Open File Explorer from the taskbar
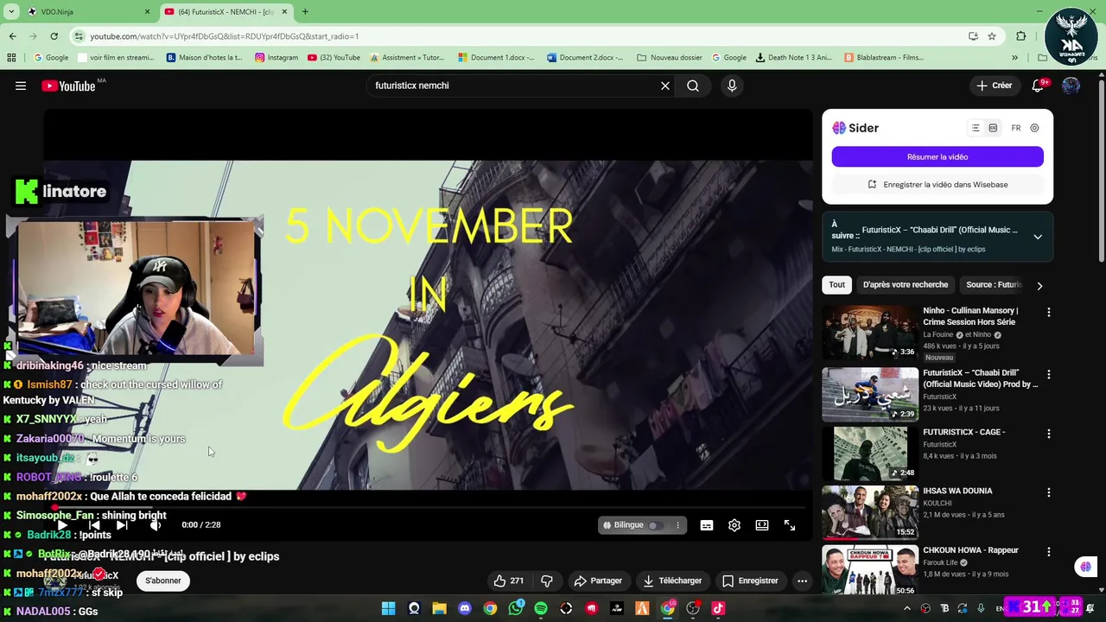Image resolution: width=1106 pixels, height=622 pixels. pyautogui.click(x=439, y=608)
